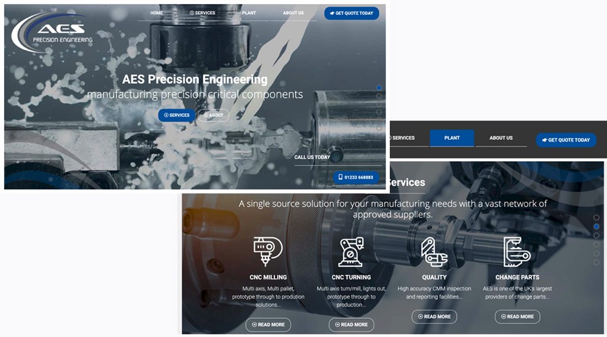Click the Change Parts icon
The width and height of the screenshot is (607, 337).
(x=517, y=252)
